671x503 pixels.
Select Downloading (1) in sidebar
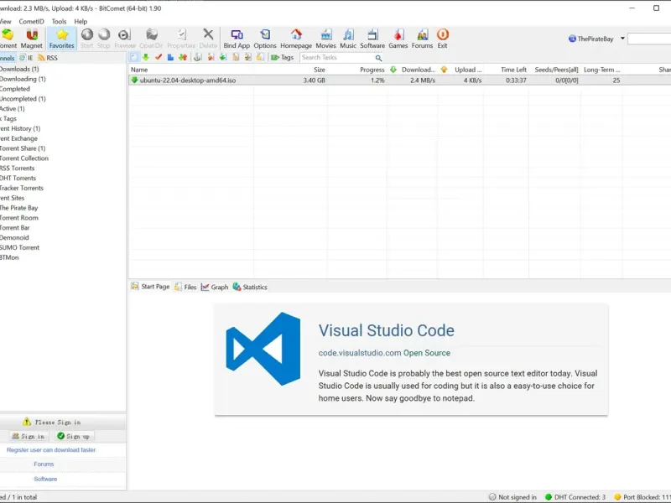[23, 79]
